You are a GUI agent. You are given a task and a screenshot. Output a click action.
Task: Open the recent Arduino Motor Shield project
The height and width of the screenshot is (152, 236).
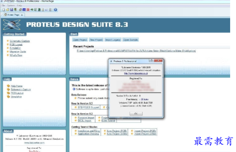[x=136, y=51]
